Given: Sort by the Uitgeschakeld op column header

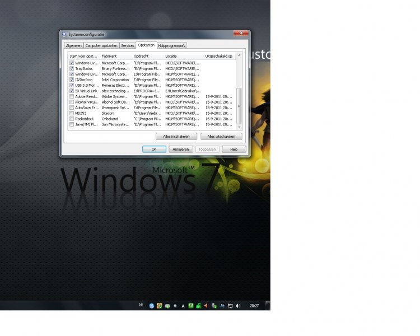Looking at the screenshot, I should (x=220, y=56).
